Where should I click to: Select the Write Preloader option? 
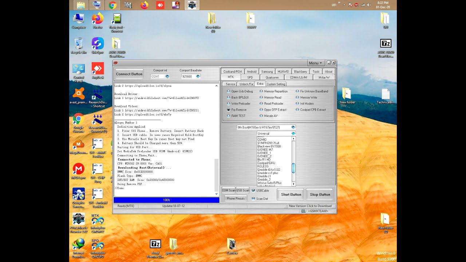(238, 104)
